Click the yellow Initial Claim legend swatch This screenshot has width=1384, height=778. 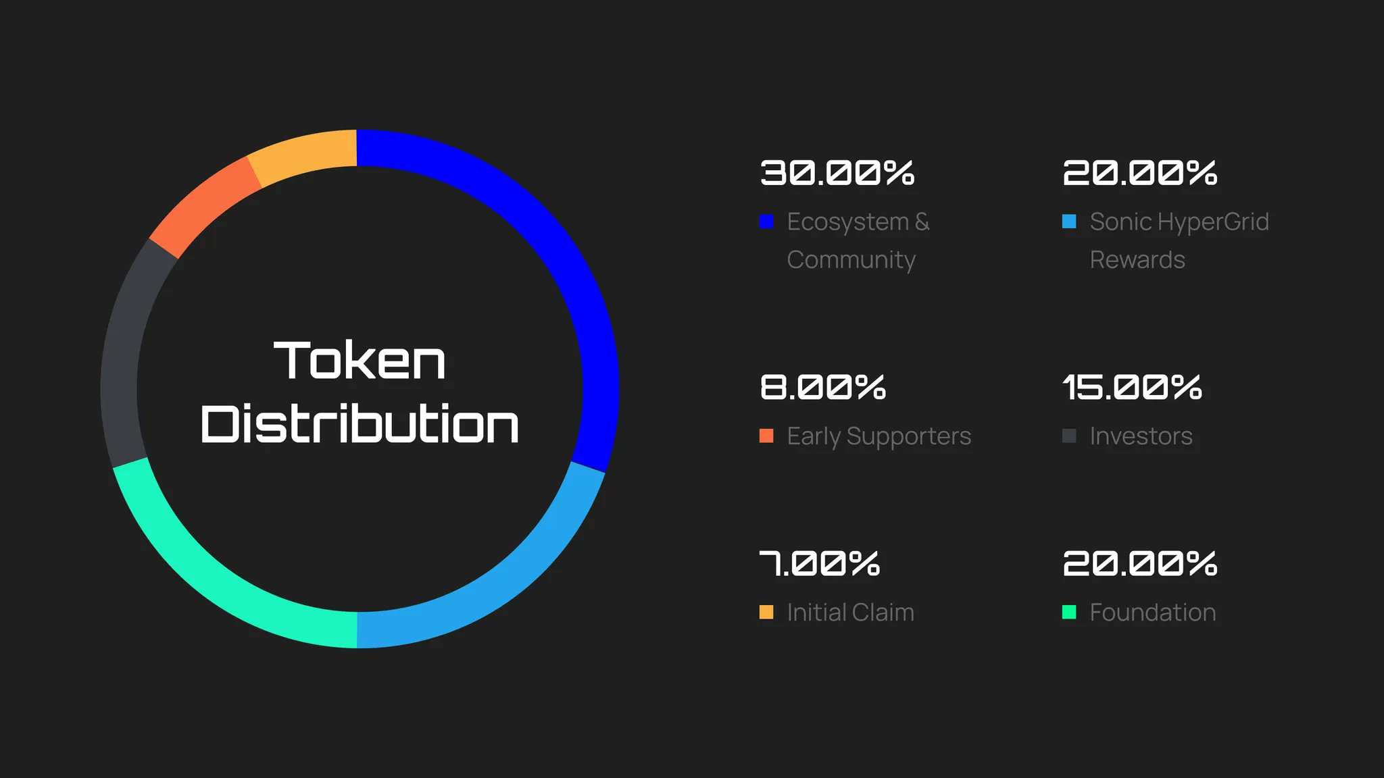766,612
